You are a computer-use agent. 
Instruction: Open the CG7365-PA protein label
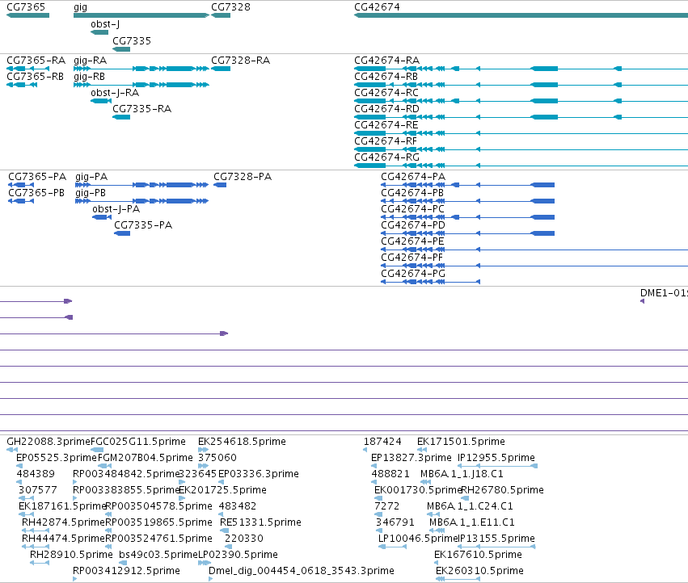click(x=37, y=177)
